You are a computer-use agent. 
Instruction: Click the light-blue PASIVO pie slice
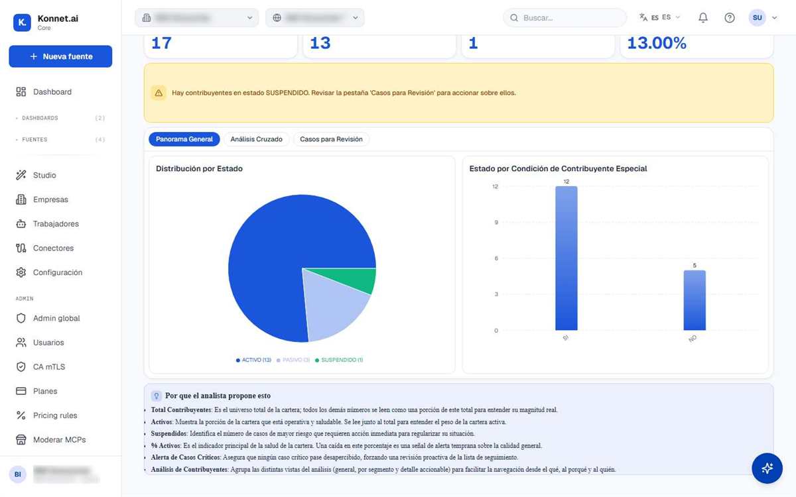(332, 303)
